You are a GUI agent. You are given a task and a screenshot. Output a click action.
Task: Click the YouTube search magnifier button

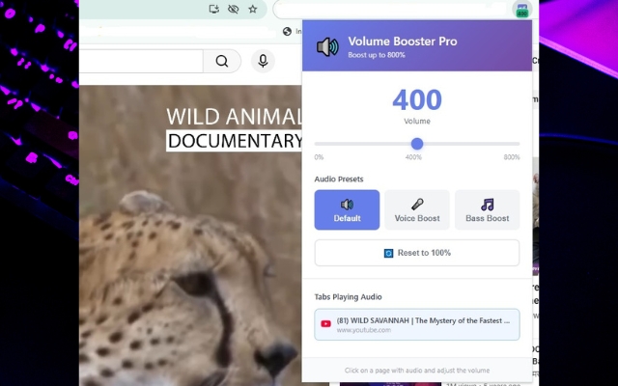coord(222,61)
